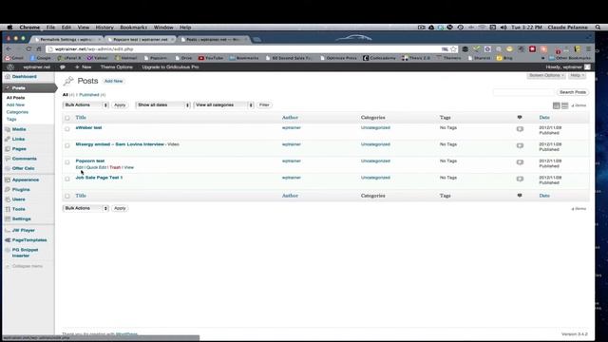Collapse the sidebar menu
608x342 pixels.
(x=24, y=266)
